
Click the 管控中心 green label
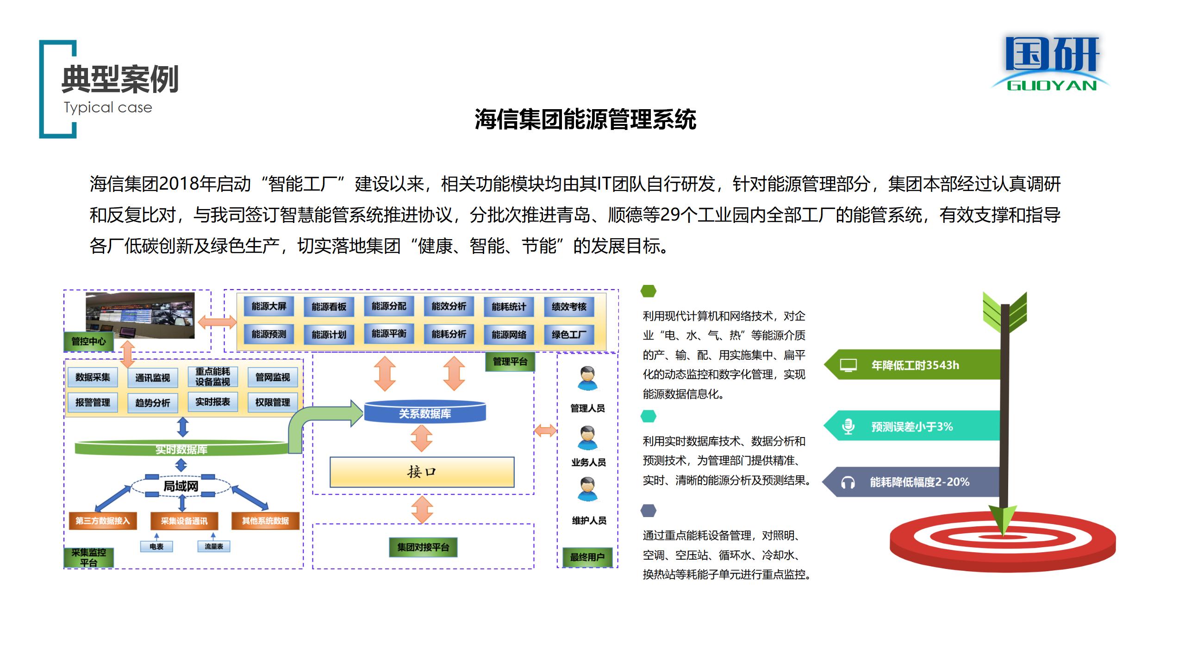tap(88, 341)
